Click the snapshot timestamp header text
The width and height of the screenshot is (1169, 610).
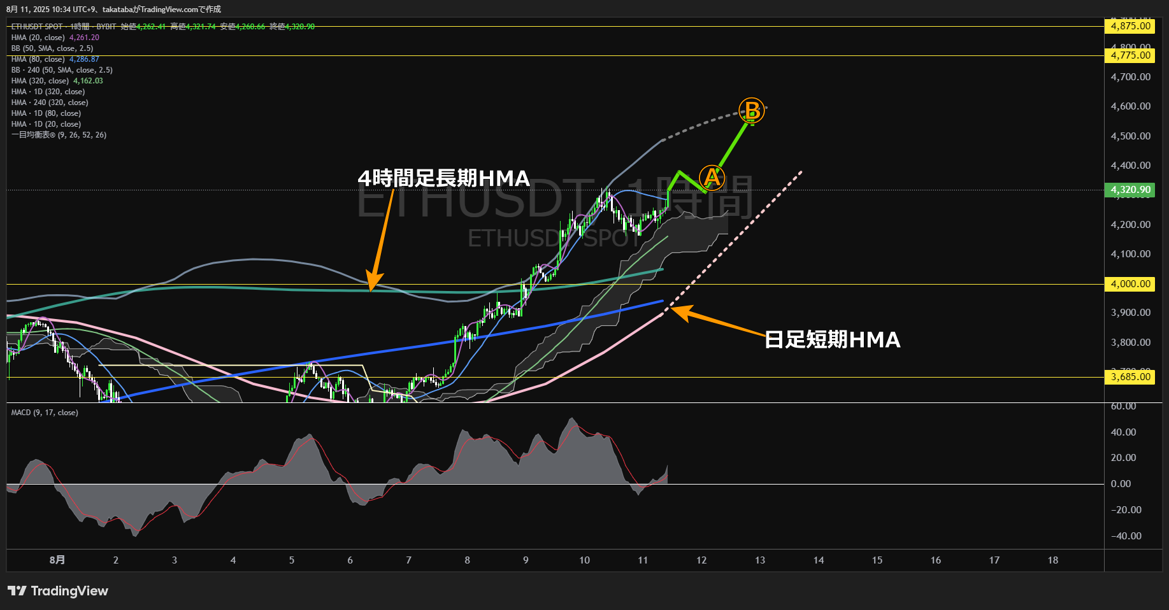tap(114, 10)
